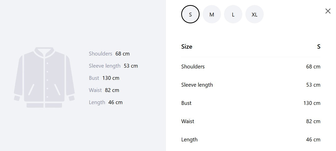Image resolution: width=336 pixels, height=151 pixels.
Task: Click Bust label beside jacket image
Action: [94, 78]
